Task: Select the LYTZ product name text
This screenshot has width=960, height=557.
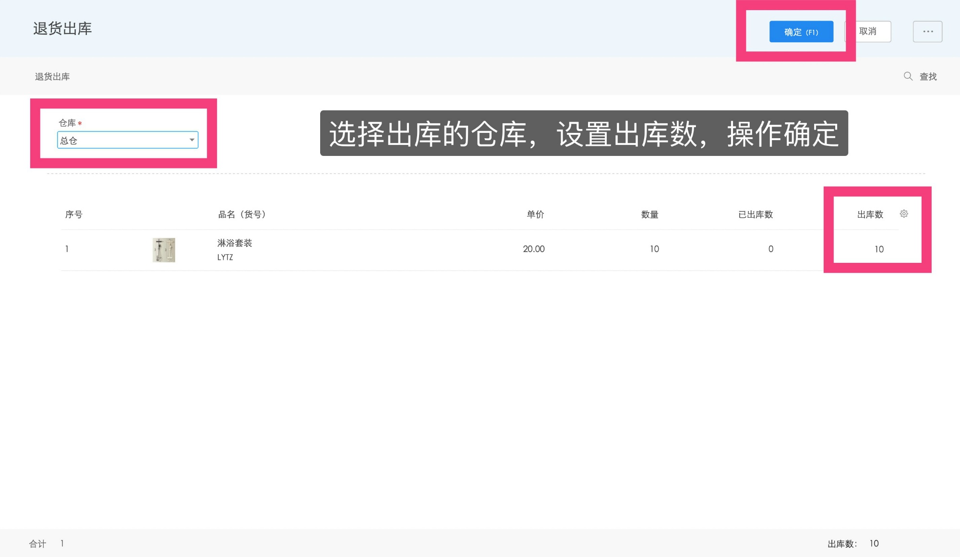Action: [224, 257]
